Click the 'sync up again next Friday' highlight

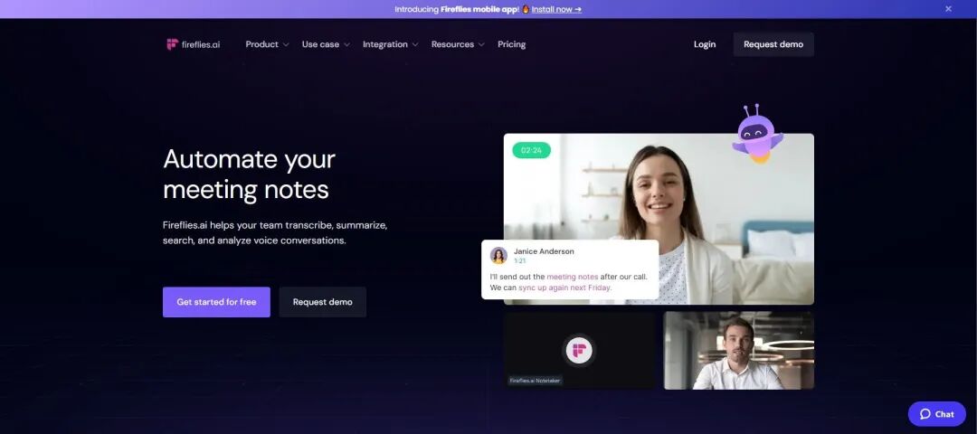tap(565, 288)
